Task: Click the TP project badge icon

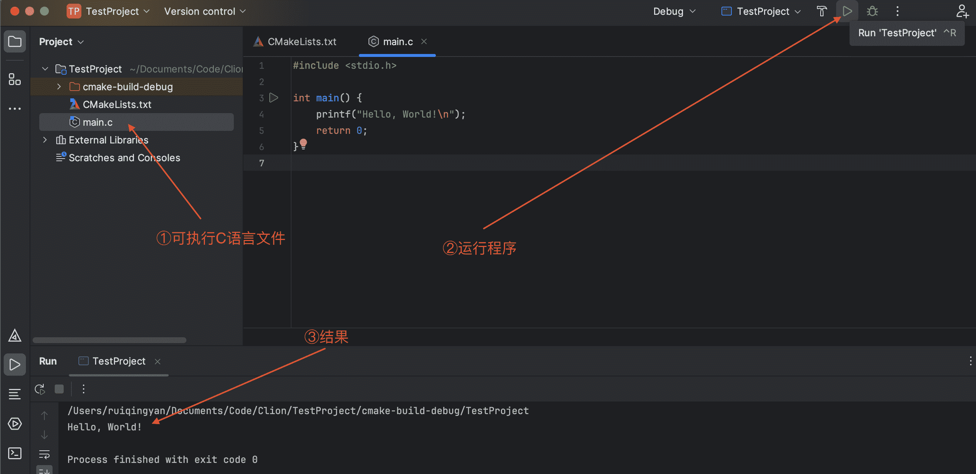Action: pos(74,11)
